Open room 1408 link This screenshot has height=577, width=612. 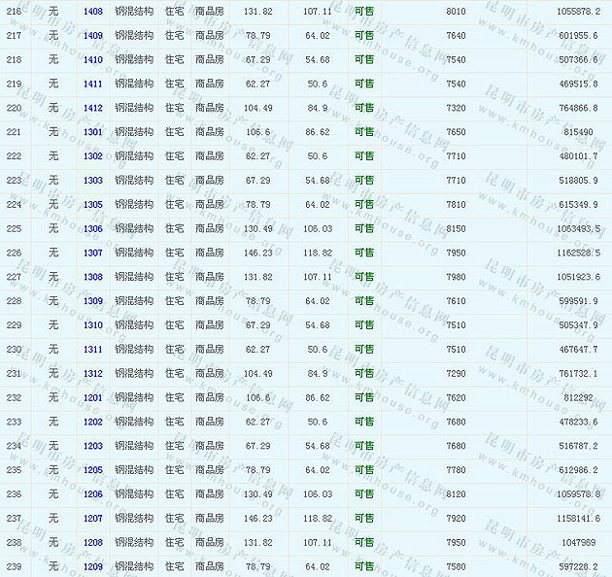coord(92,12)
